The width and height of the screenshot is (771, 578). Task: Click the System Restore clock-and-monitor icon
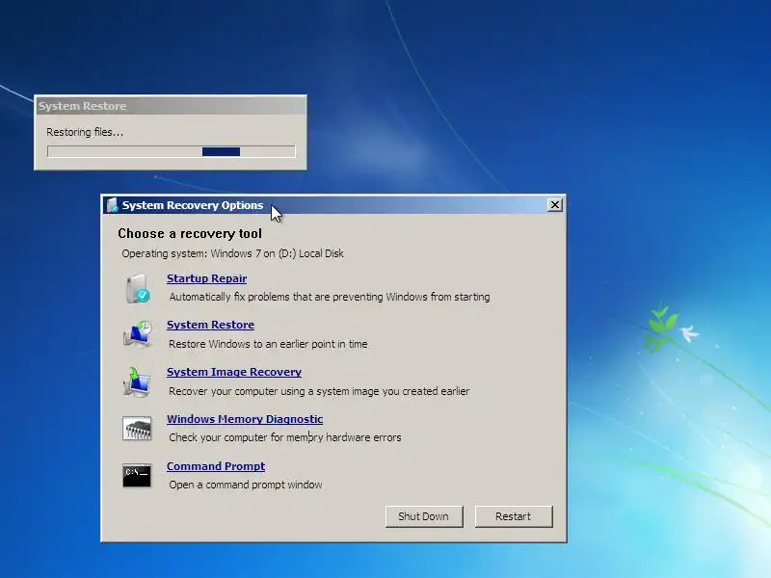138,334
